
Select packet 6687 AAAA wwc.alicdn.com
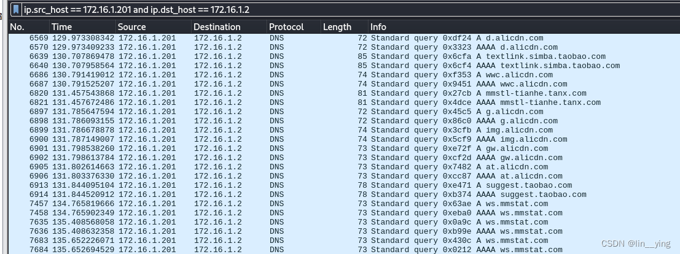[344, 84]
